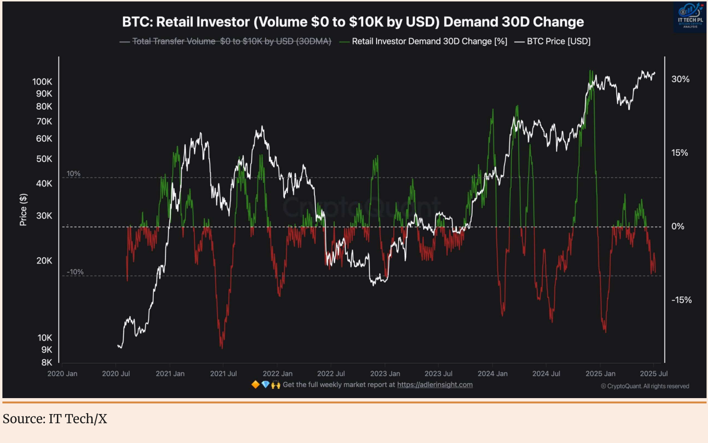Click the Price ($) axis label
Image resolution: width=708 pixels, height=443 pixels.
click(x=23, y=210)
